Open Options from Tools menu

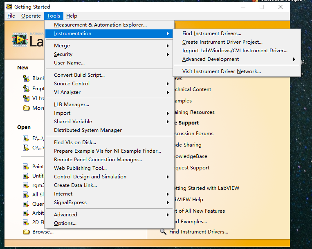(109, 223)
